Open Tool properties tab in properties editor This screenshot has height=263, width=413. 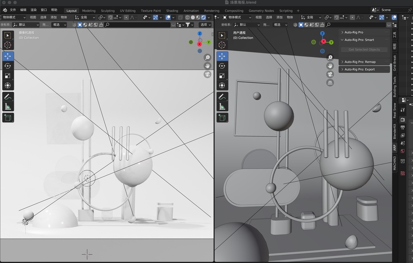click(403, 110)
